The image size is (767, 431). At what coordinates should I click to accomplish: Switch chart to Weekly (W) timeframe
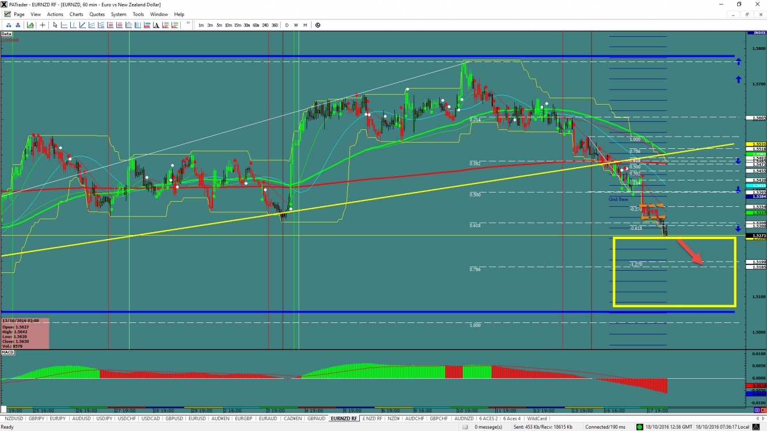[296, 25]
